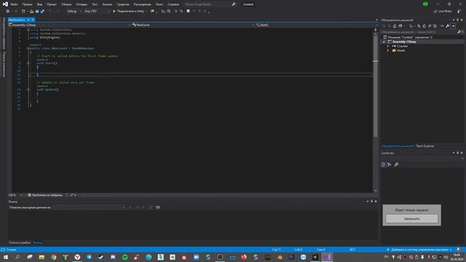Open Steam from the taskbar
Image resolution: width=466 pixels, height=262 pixels.
[x=101, y=257]
